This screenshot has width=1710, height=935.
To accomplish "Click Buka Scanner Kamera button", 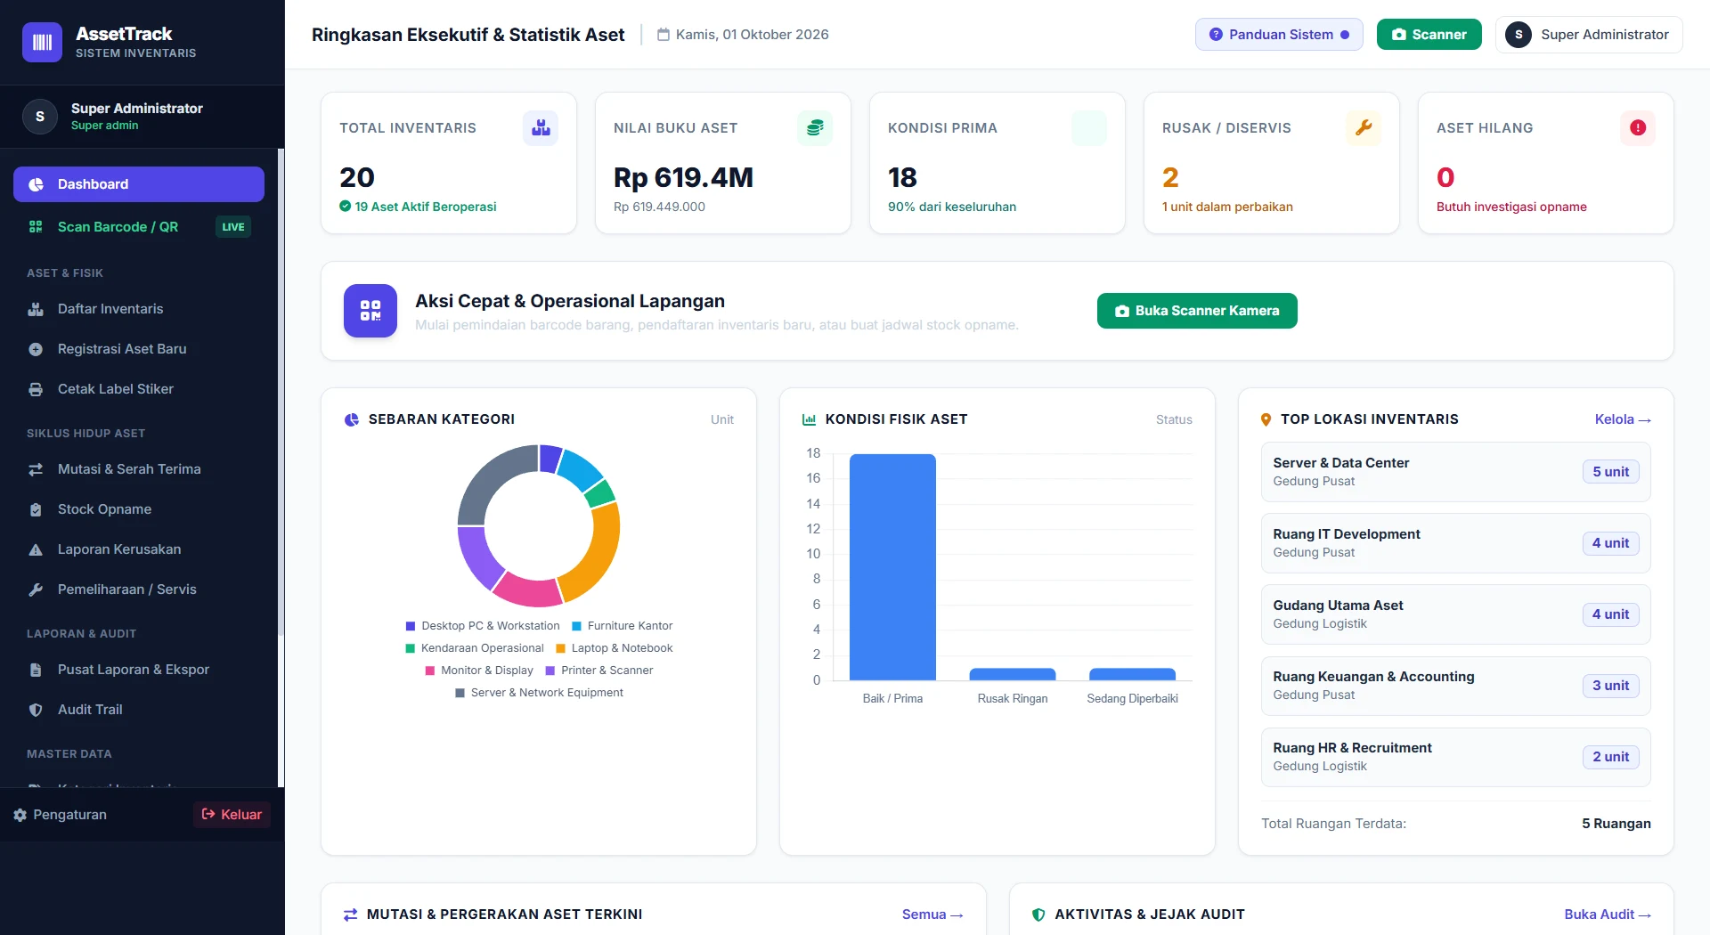I will 1197,311.
